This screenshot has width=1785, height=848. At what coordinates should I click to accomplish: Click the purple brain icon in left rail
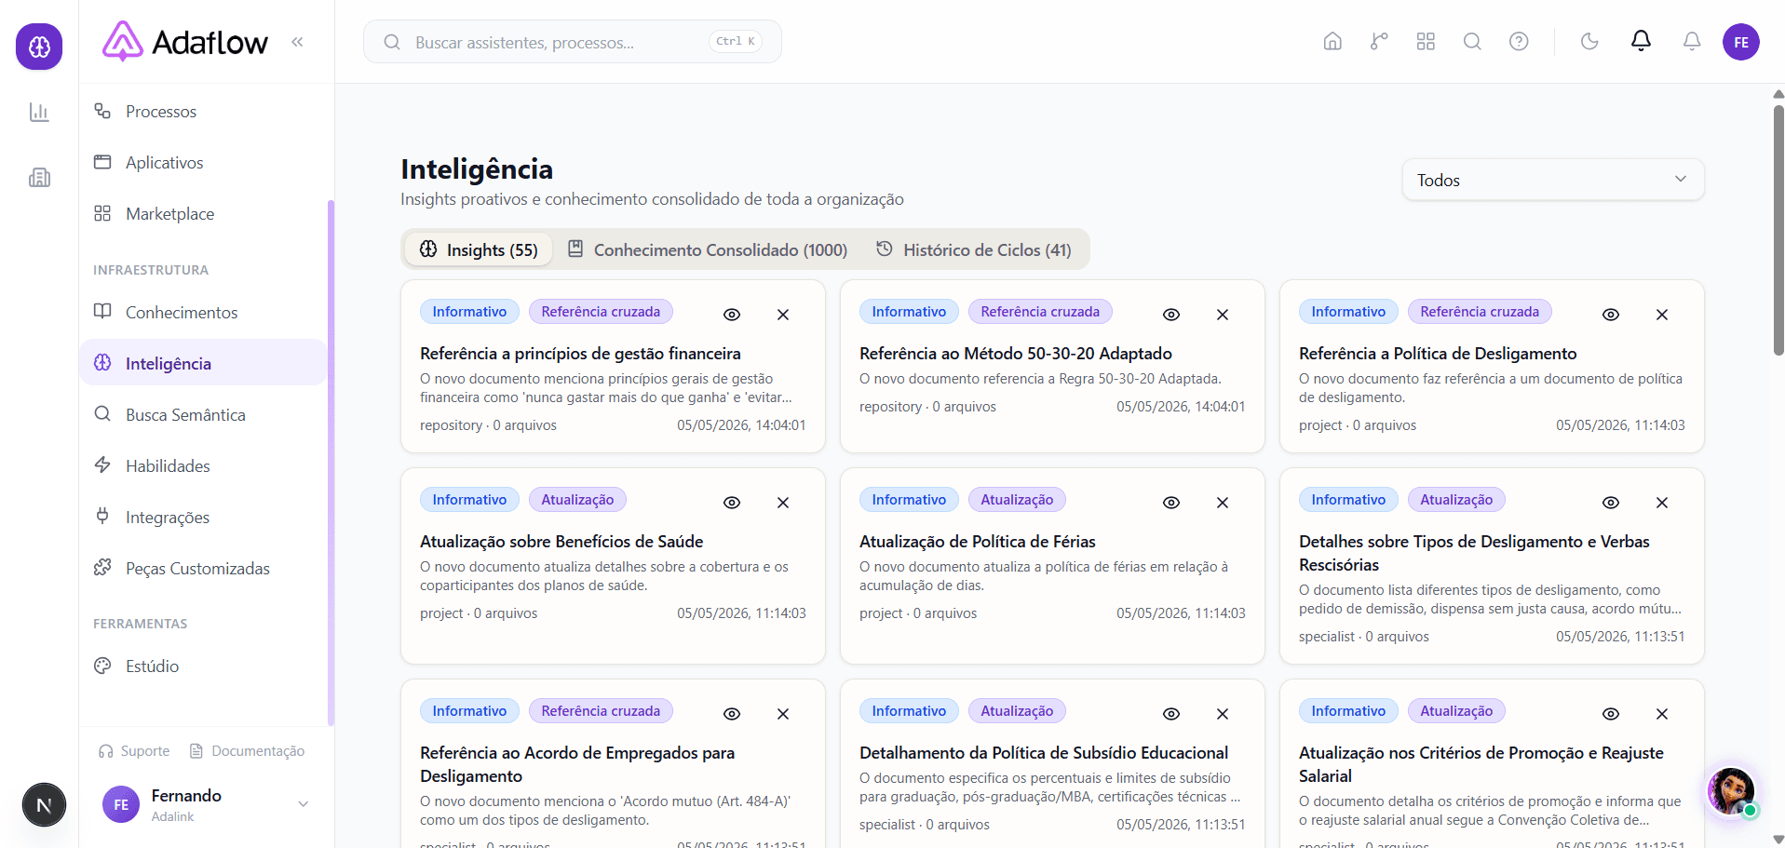(x=39, y=47)
